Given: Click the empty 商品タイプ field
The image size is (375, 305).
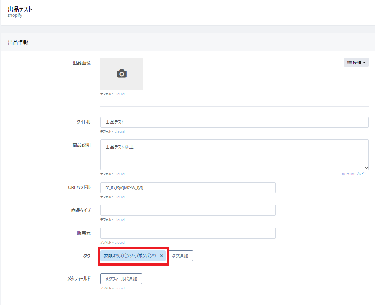Looking at the screenshot, I should click(188, 210).
